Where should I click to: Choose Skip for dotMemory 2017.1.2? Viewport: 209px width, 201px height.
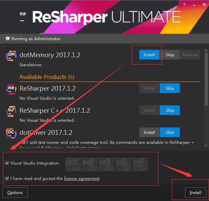[170, 55]
